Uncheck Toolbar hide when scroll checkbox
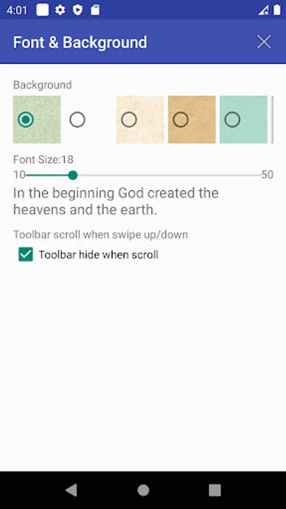Image resolution: width=286 pixels, height=509 pixels. tap(25, 255)
